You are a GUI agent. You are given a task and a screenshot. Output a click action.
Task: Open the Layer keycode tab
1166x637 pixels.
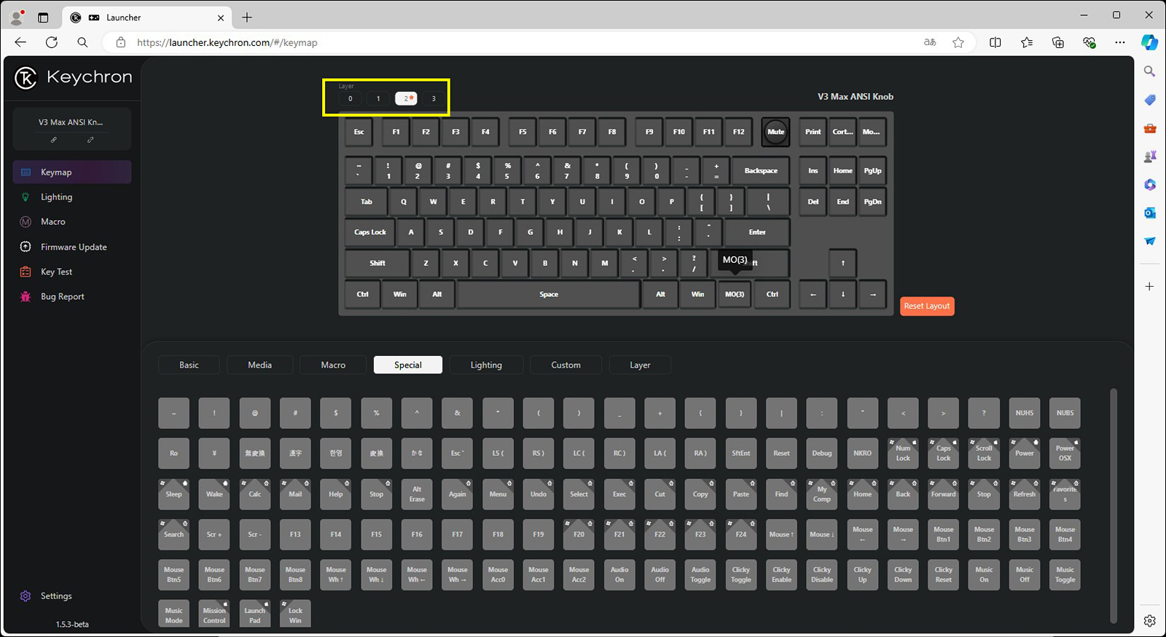point(640,365)
